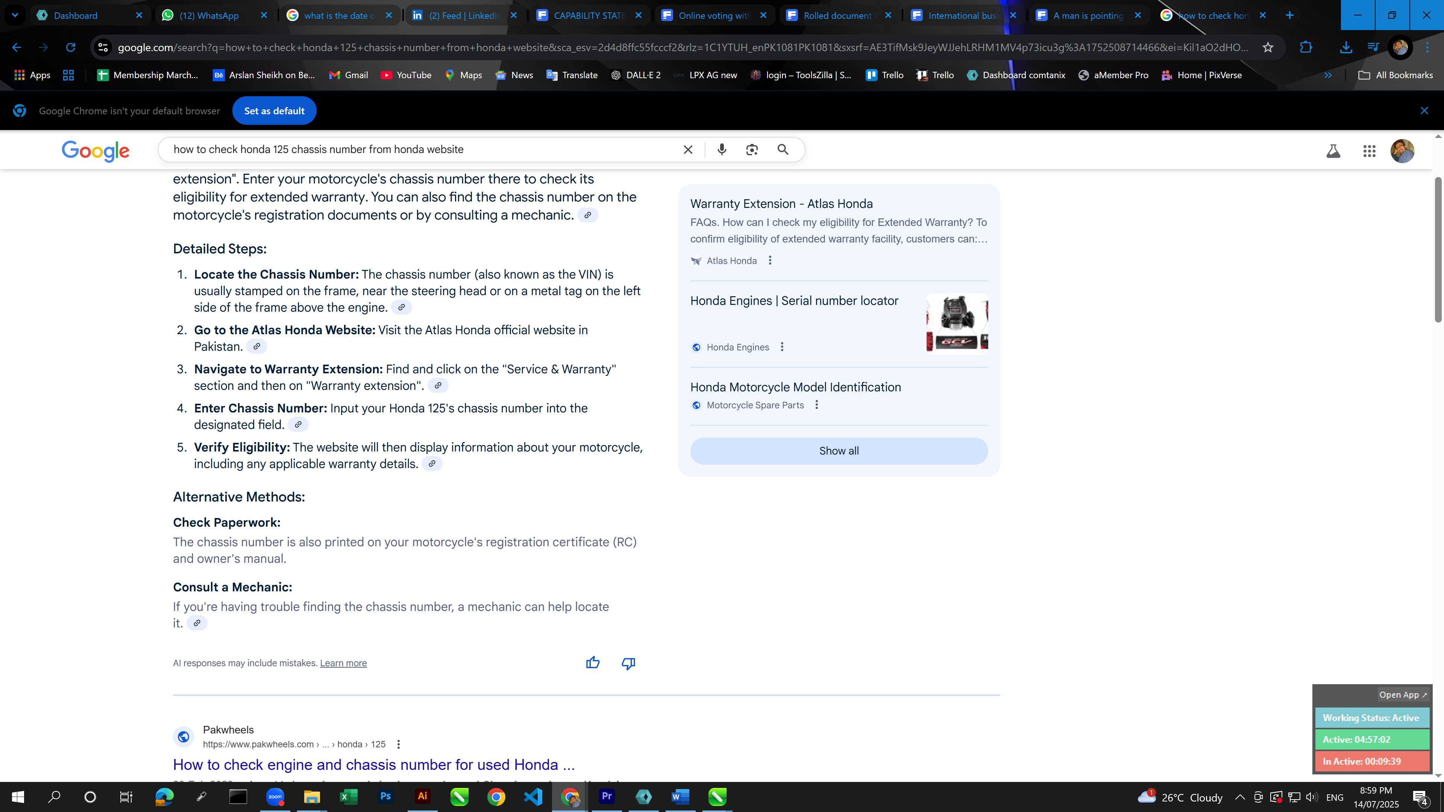1444x812 pixels.
Task: Open Chrome downloads icon
Action: [1345, 48]
